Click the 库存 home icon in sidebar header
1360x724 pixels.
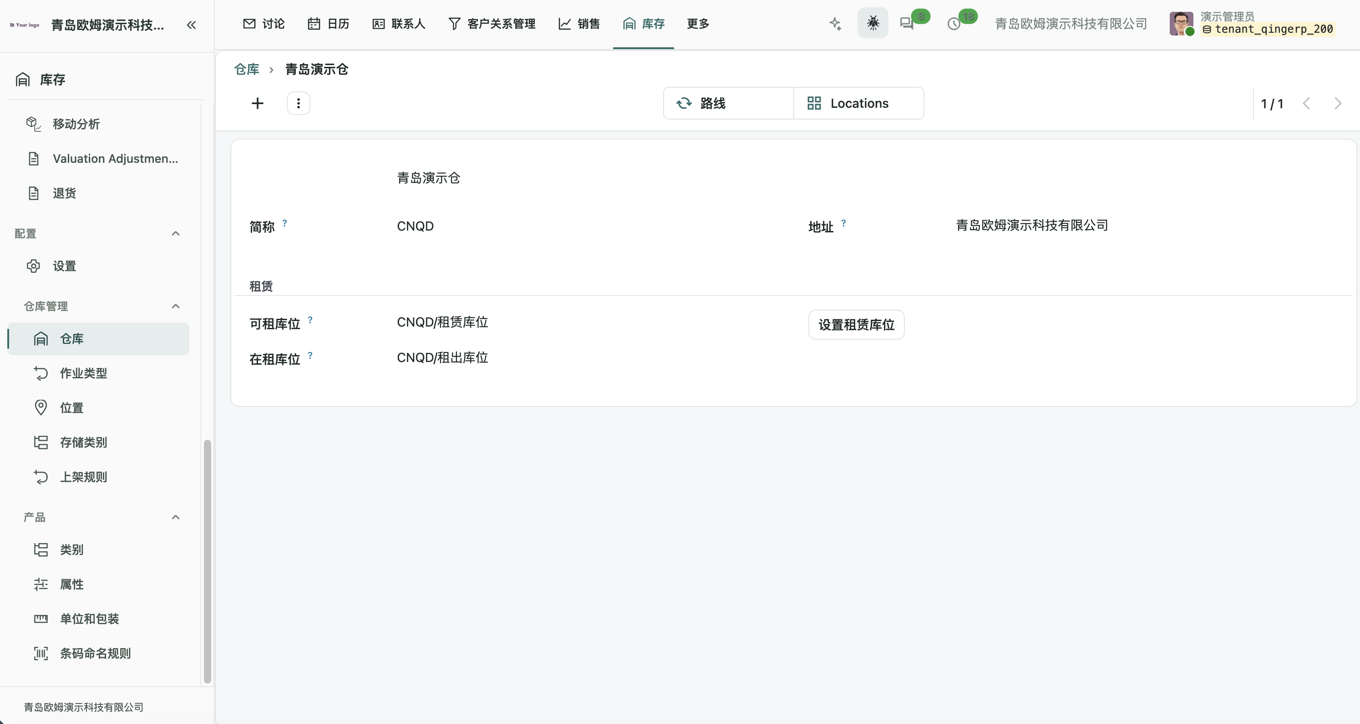(x=23, y=80)
